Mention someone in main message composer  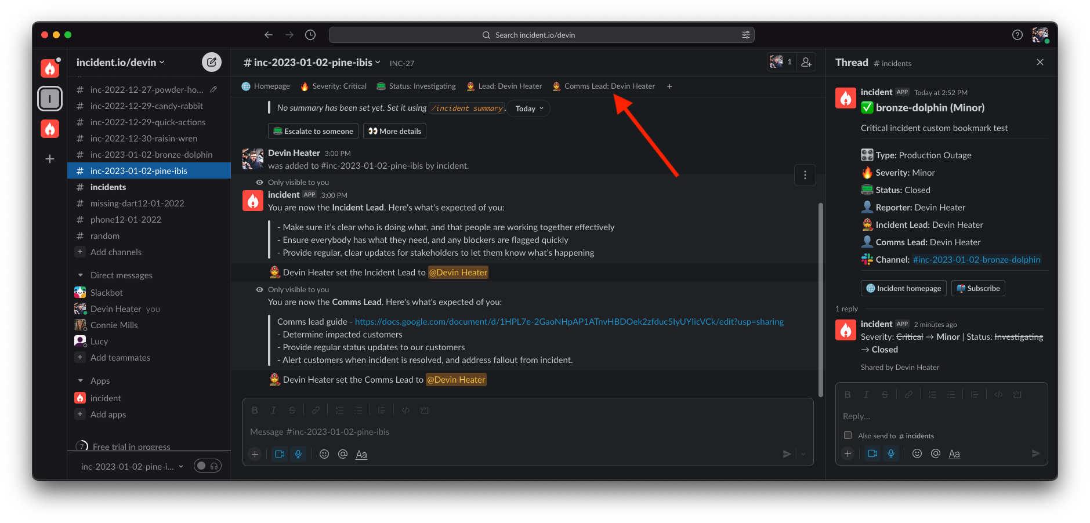(x=343, y=454)
